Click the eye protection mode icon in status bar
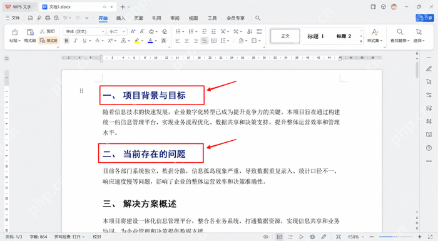 point(266,237)
